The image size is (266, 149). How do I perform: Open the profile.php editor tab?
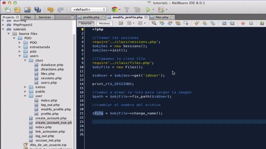pos(91,17)
